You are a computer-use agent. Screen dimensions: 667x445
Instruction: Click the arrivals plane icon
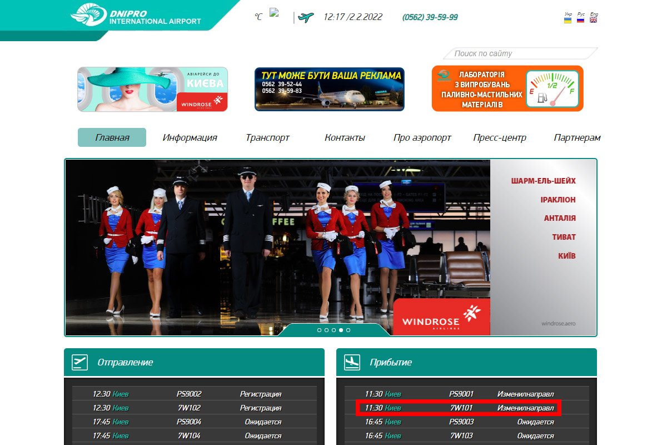coord(352,362)
